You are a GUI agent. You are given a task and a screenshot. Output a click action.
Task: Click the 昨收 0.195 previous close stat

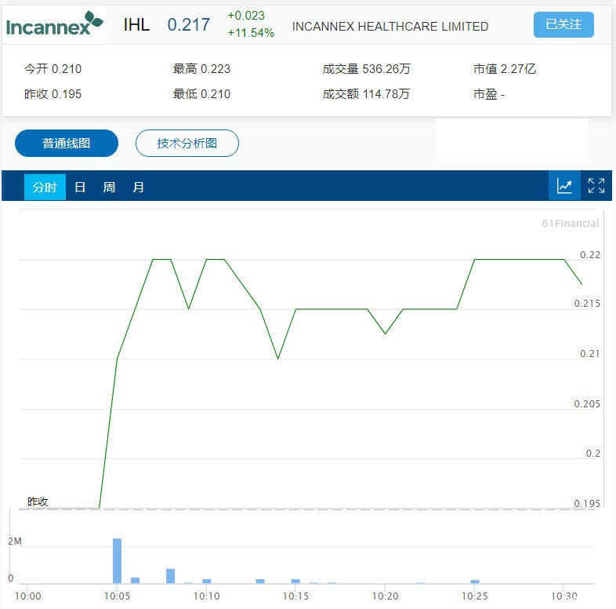(53, 94)
